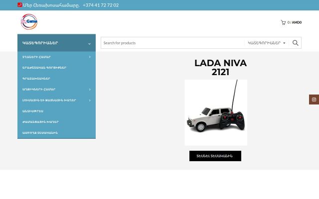Open the Instagram side button
319x199 pixels.
pos(314,99)
